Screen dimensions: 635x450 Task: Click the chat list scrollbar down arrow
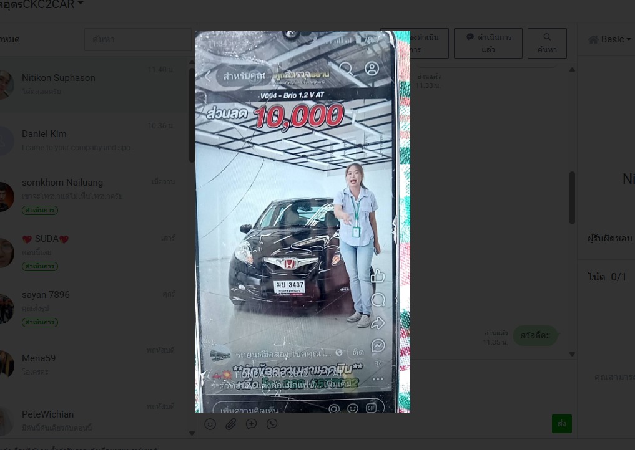(x=192, y=433)
